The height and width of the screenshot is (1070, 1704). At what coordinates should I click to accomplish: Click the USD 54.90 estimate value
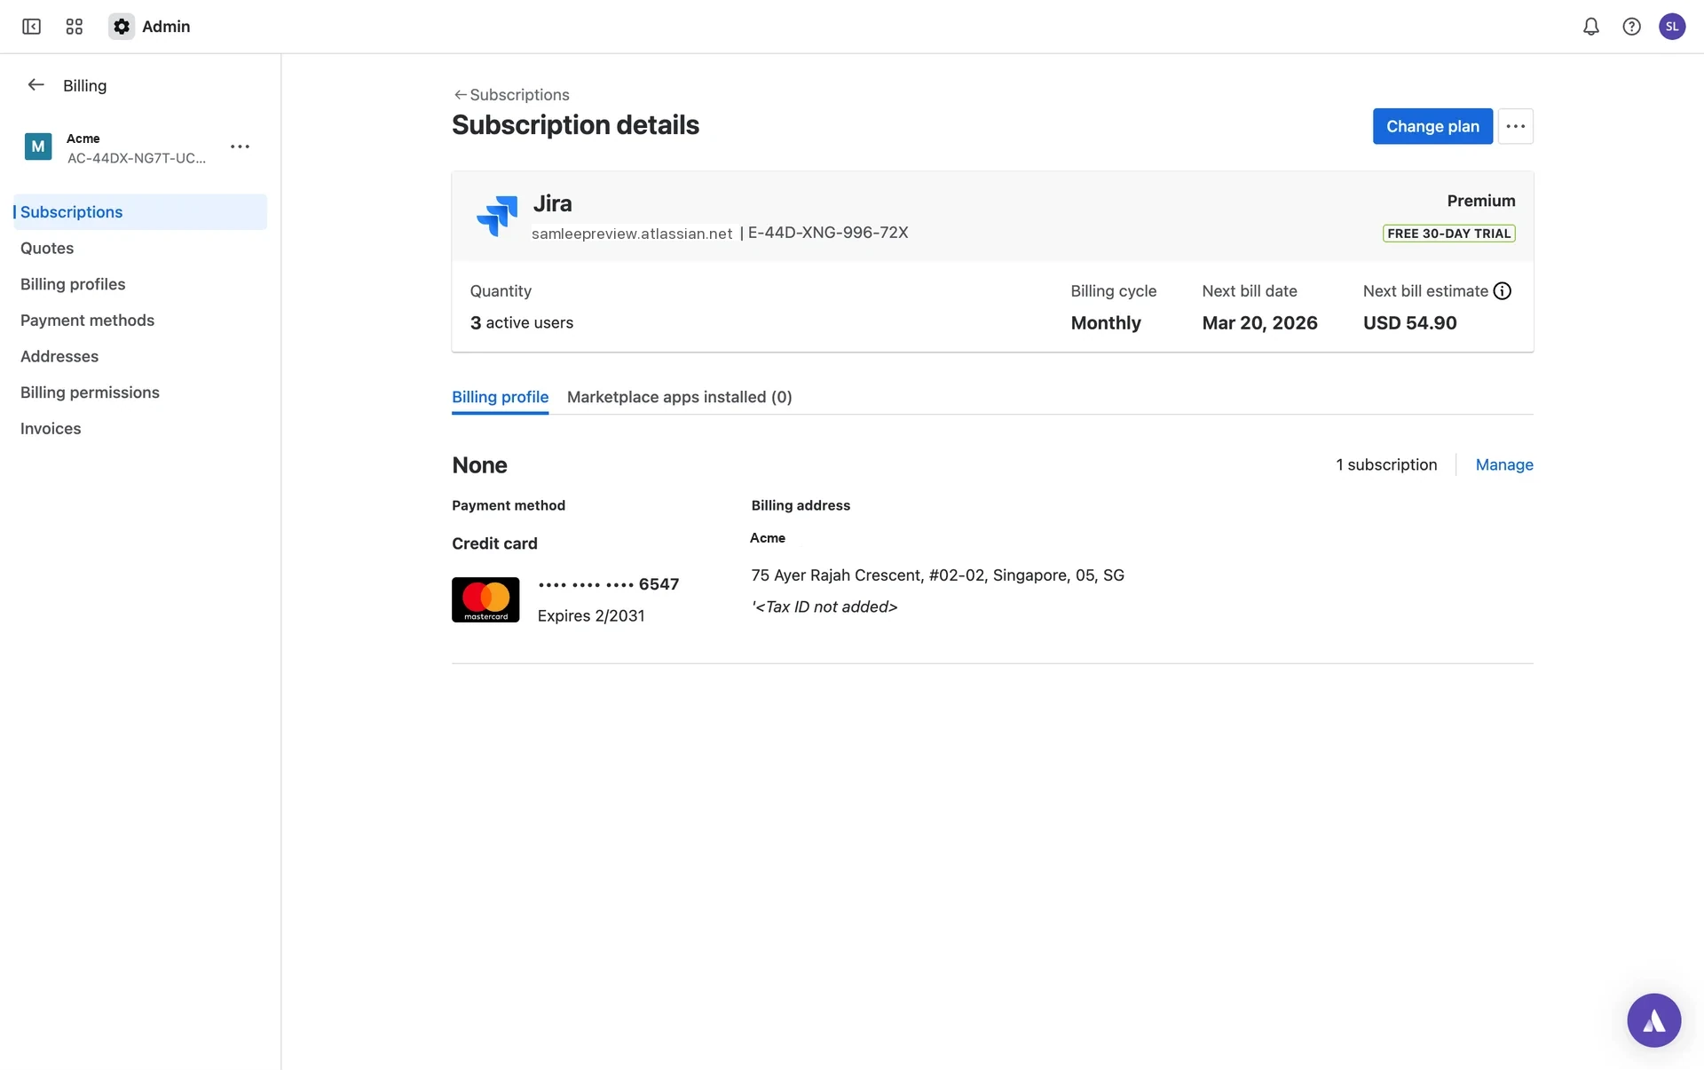[1409, 323]
